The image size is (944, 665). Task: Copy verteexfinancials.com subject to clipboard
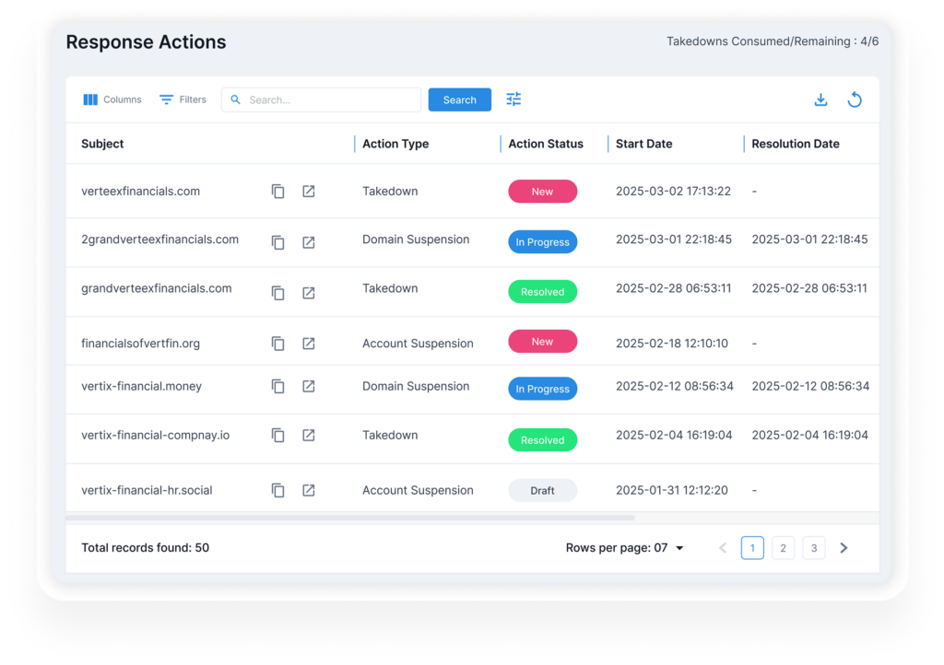tap(277, 192)
